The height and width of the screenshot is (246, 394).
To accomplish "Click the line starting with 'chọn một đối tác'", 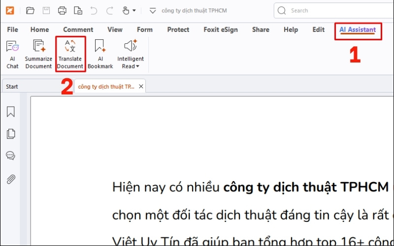I will tap(253, 215).
